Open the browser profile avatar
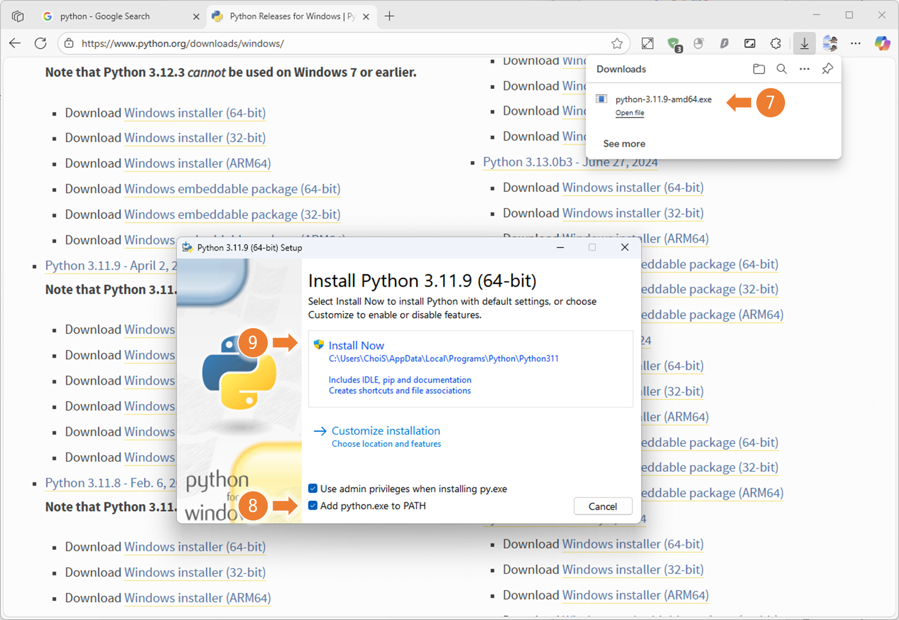Viewport: 899px width, 620px height. click(830, 43)
